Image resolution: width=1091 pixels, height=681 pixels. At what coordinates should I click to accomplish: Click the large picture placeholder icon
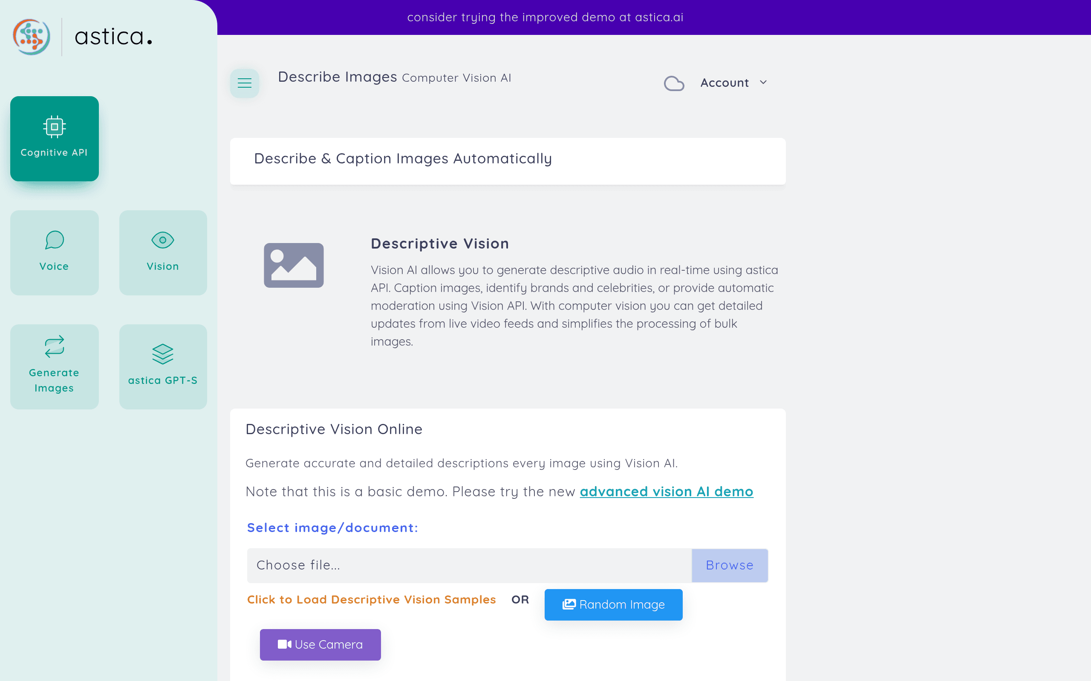click(x=294, y=265)
